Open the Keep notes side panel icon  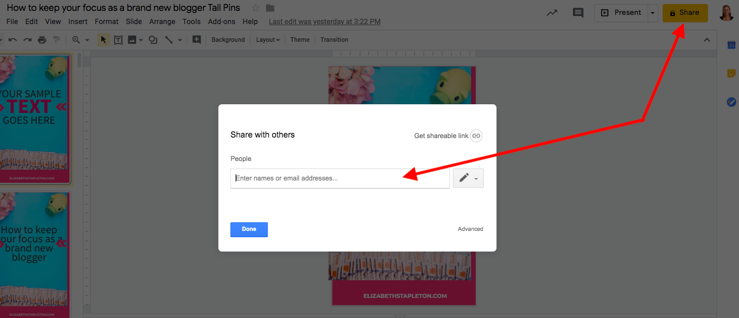731,73
